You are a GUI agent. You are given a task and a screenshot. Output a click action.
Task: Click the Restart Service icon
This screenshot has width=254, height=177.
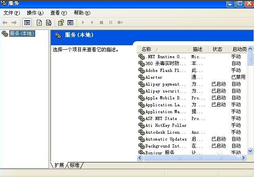point(120,23)
